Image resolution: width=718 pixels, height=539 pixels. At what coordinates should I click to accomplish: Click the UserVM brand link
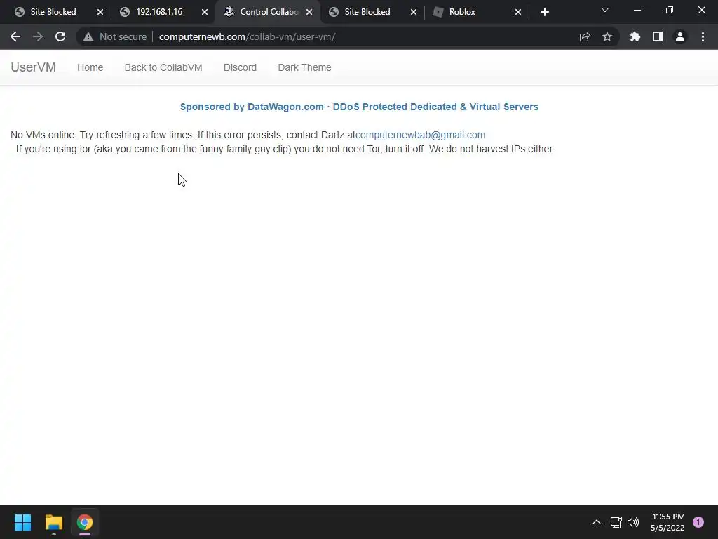[x=34, y=67]
